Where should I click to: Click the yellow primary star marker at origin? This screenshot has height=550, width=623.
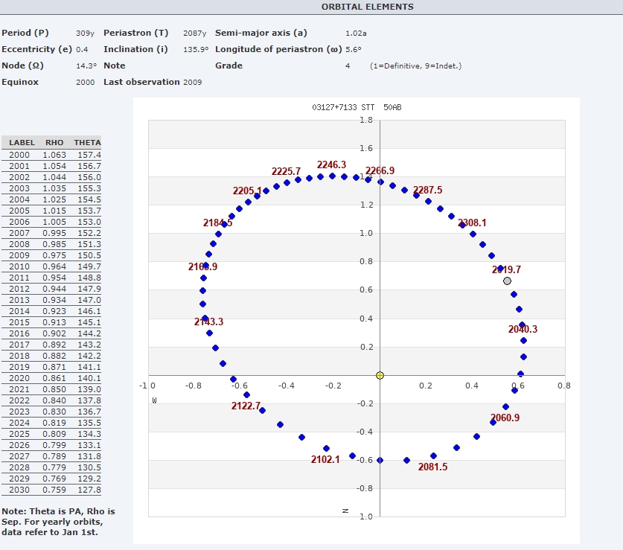pyautogui.click(x=380, y=375)
